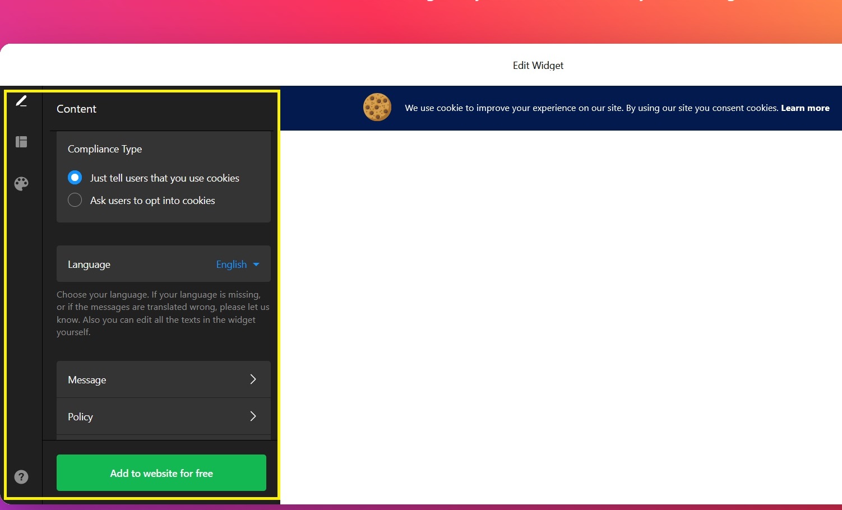The image size is (842, 510).
Task: Follow the "Learn more" link in banner
Action: point(805,108)
